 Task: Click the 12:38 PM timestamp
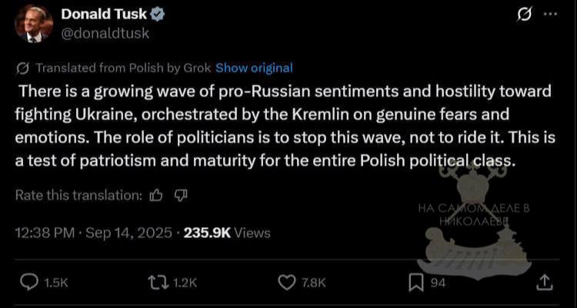click(x=45, y=233)
